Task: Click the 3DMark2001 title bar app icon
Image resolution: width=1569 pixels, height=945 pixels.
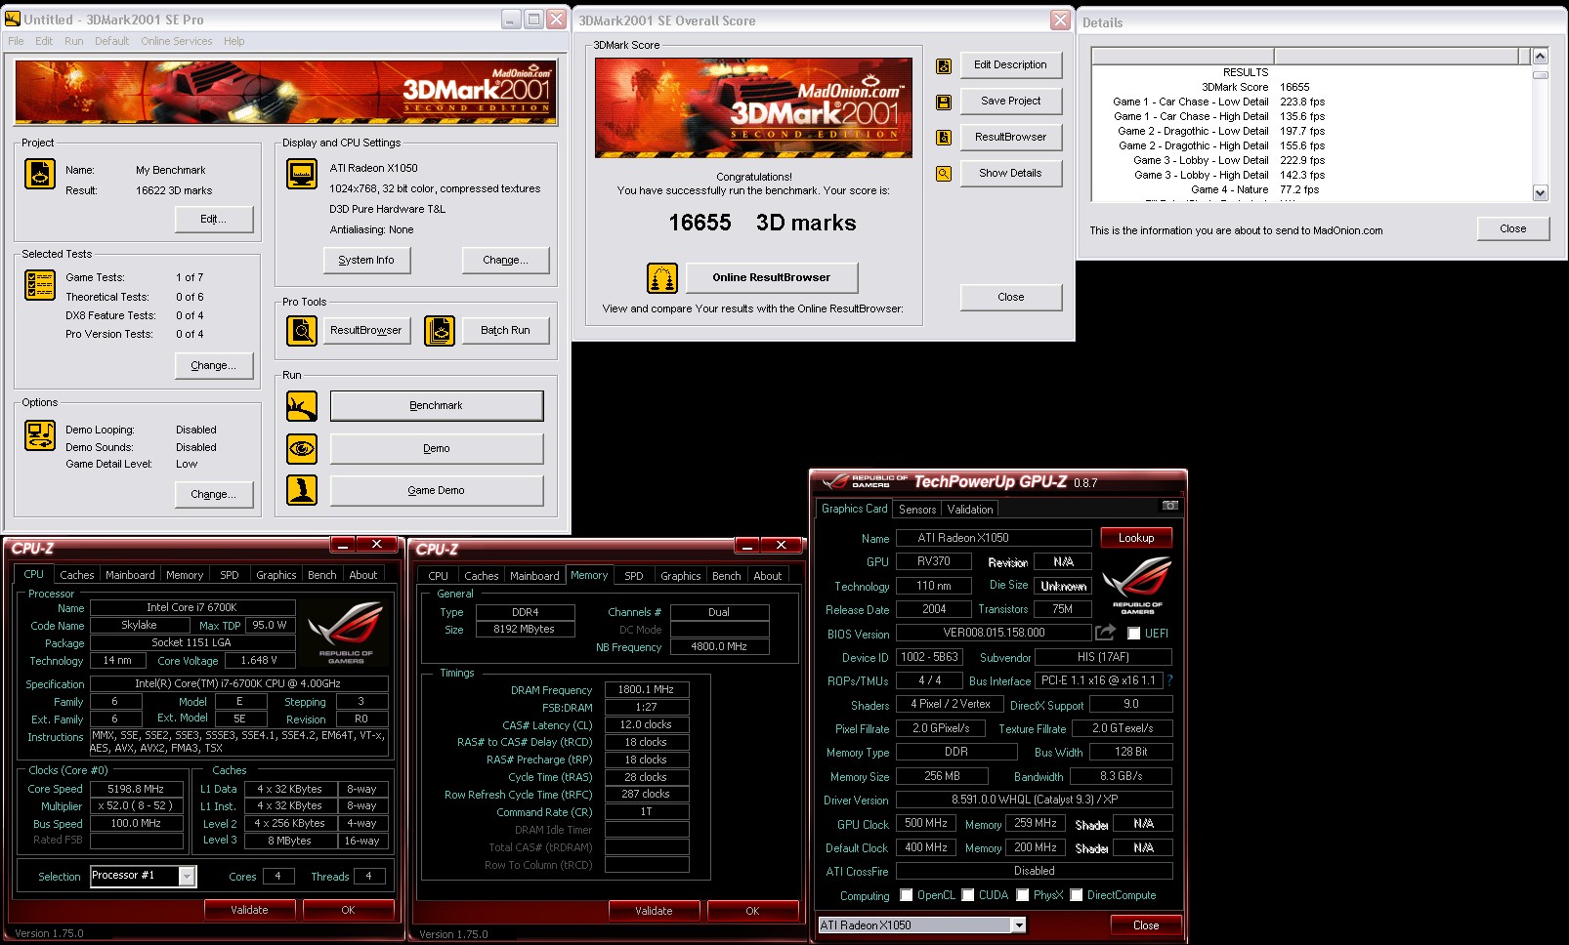Action: 13,19
